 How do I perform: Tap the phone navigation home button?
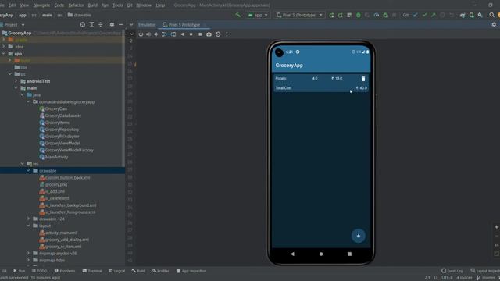pyautogui.click(x=321, y=254)
